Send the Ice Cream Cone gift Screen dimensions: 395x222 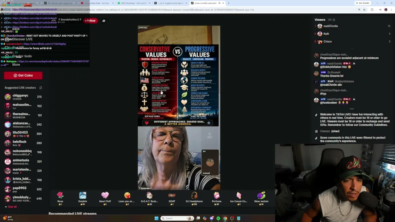click(239, 198)
